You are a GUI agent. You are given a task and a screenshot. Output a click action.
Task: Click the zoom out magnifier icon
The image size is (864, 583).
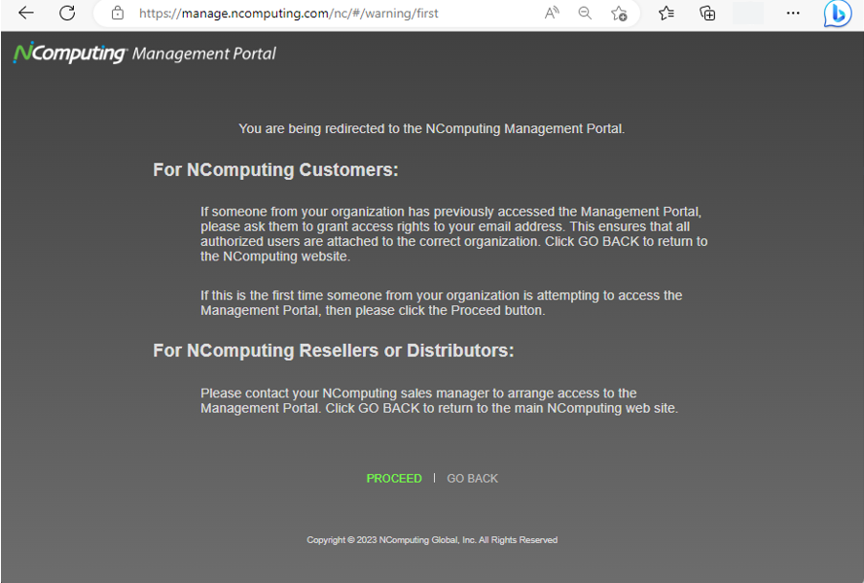[585, 13]
